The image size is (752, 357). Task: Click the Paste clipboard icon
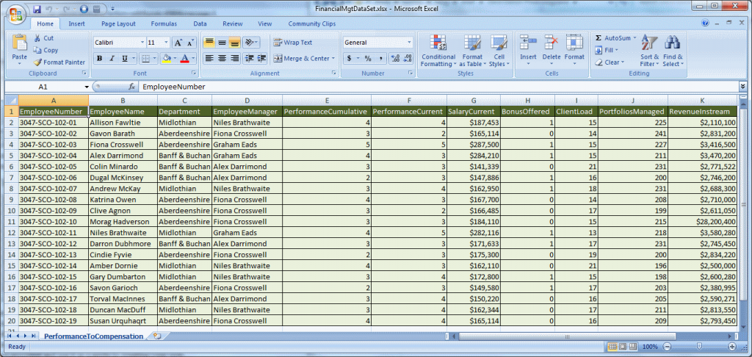click(20, 43)
